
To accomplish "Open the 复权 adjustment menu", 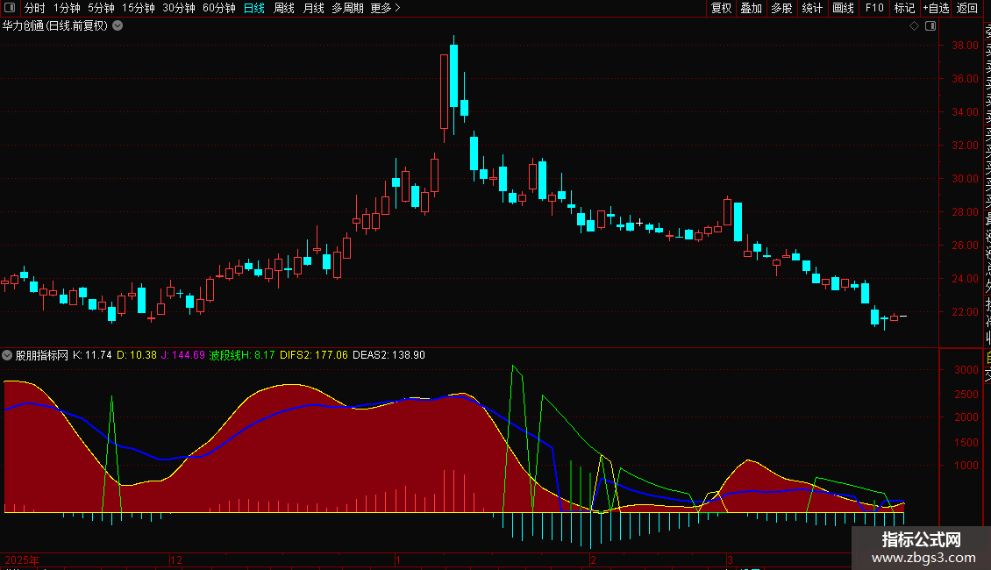I will point(721,8).
